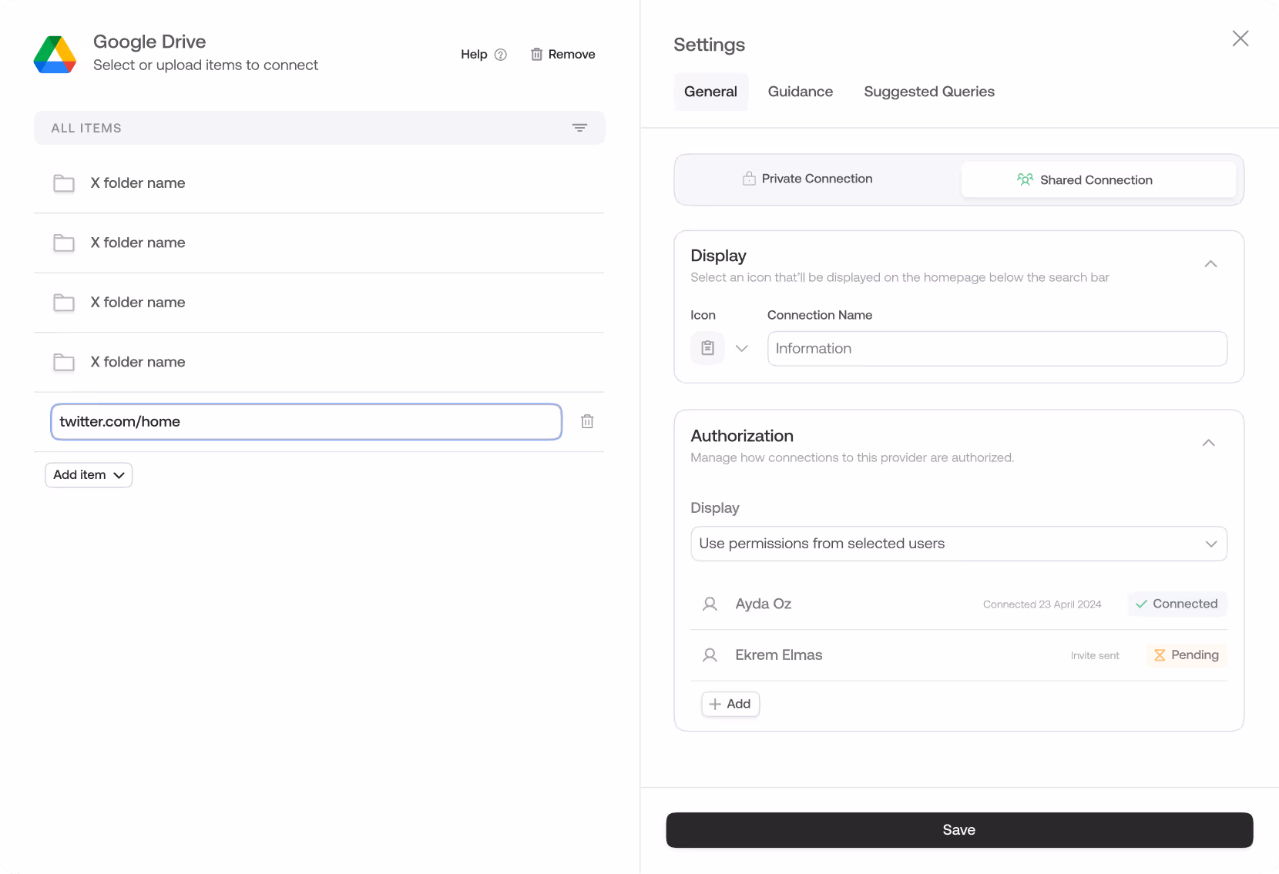The image size is (1279, 874).
Task: Click Add to authorize another user
Action: pyautogui.click(x=730, y=704)
